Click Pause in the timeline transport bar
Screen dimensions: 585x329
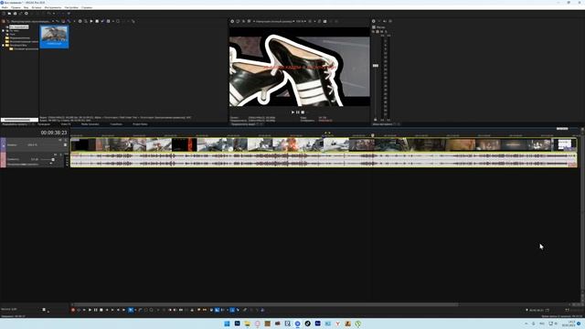click(x=95, y=310)
